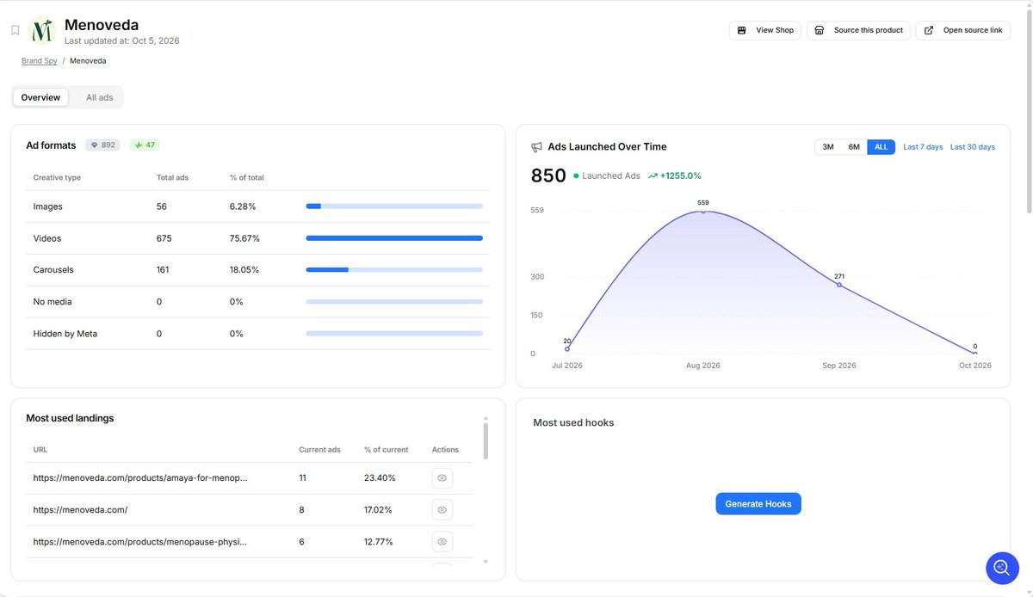
Task: Click the 75.67% videos percentage
Action: click(244, 238)
